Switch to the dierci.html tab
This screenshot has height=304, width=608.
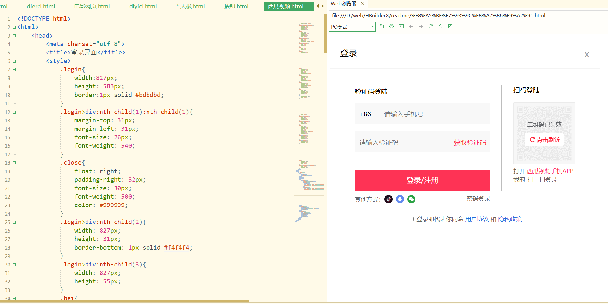pyautogui.click(x=41, y=6)
